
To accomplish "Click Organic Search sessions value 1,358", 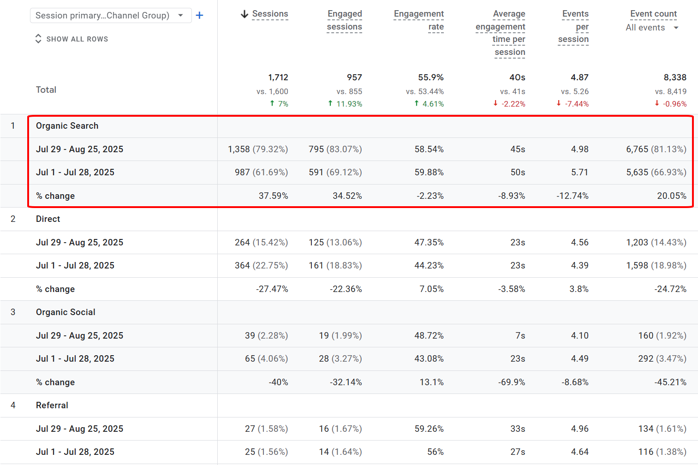I will tap(239, 149).
